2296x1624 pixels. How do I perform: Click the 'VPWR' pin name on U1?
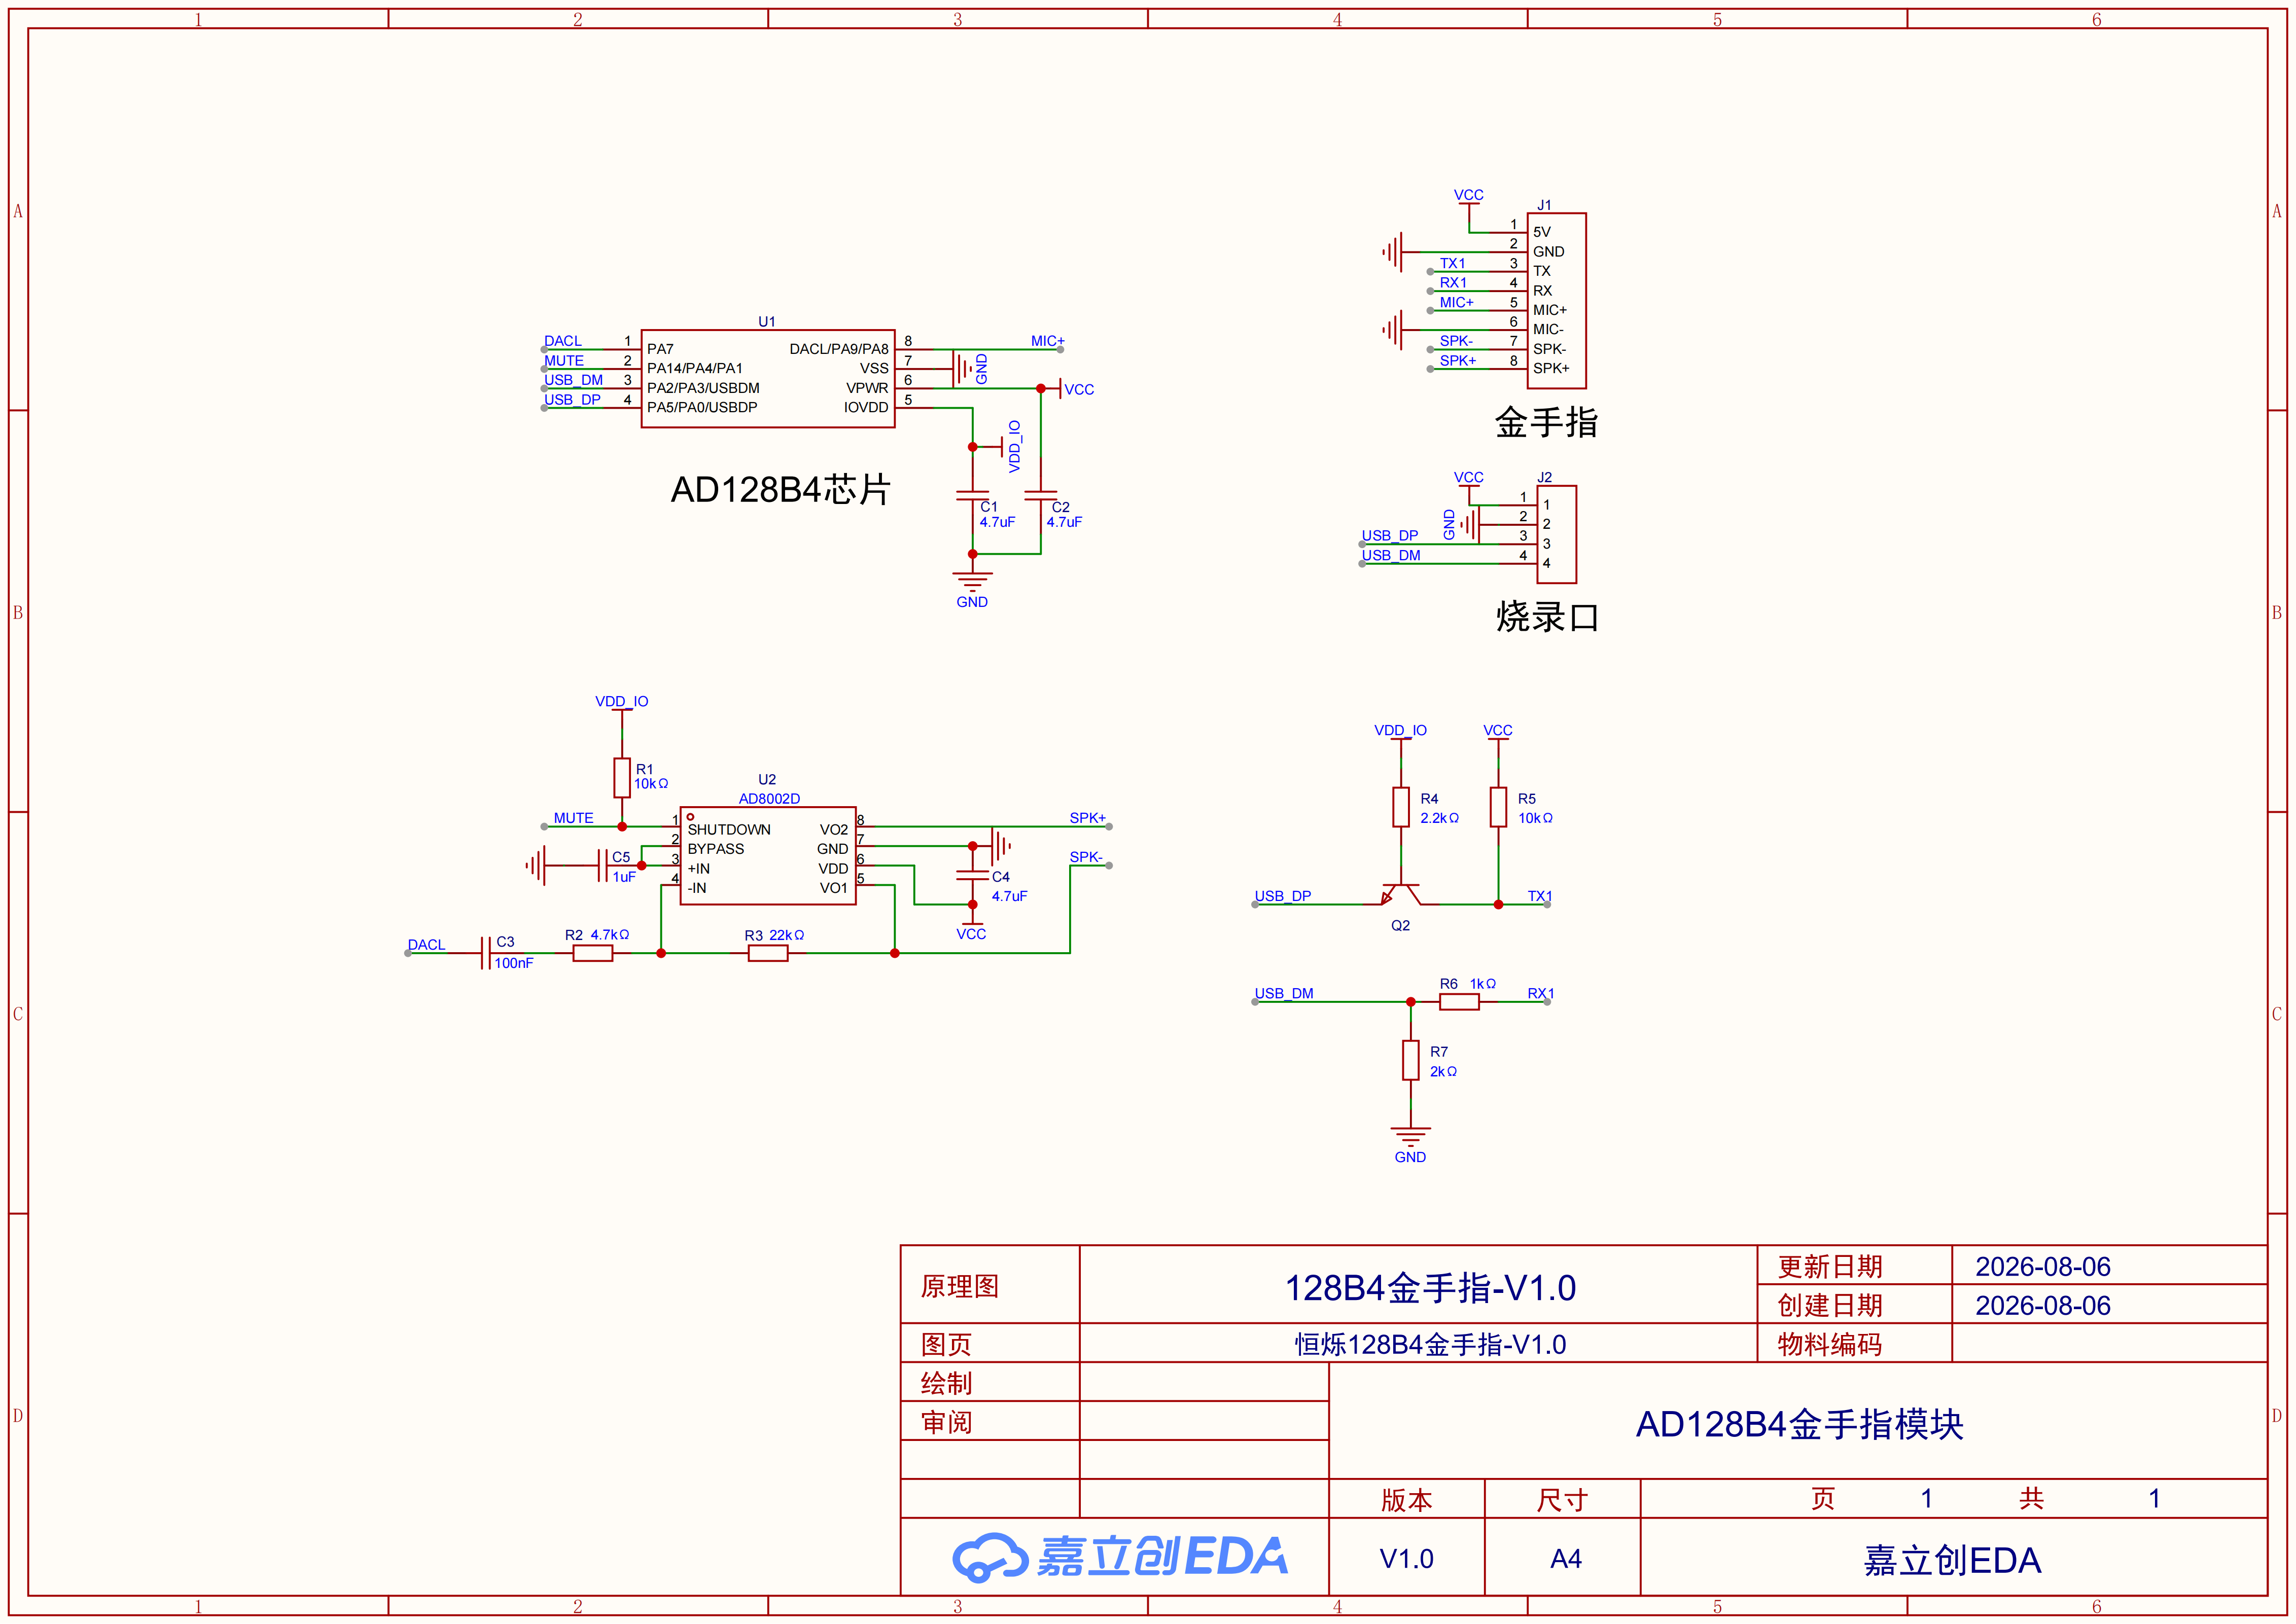(x=867, y=388)
